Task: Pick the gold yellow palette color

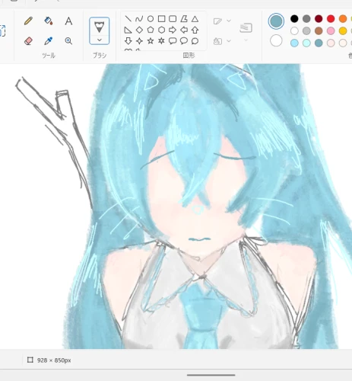Action: [343, 30]
